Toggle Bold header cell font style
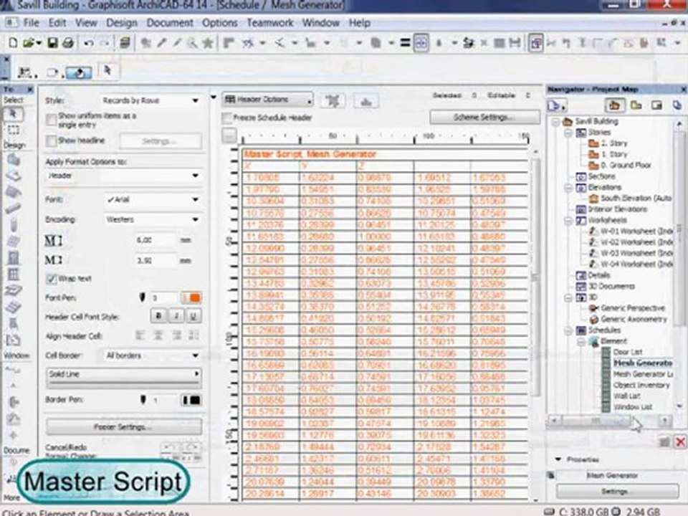Image resolution: width=688 pixels, height=516 pixels. [159, 315]
